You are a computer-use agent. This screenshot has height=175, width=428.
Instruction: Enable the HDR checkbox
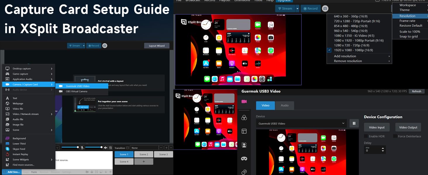(x=366, y=136)
